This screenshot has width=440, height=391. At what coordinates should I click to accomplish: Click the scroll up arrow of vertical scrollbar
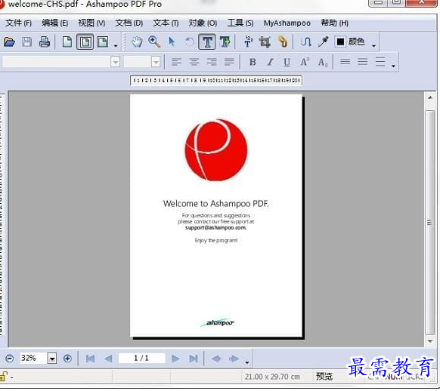(430, 98)
